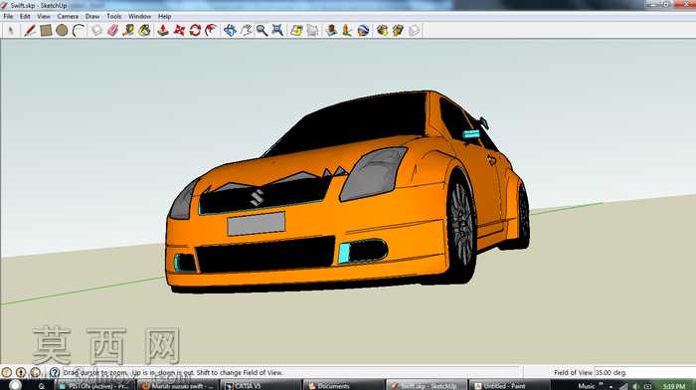Screen dimensions: 696x390
Task: Activate the Circle tool
Action: click(x=62, y=30)
